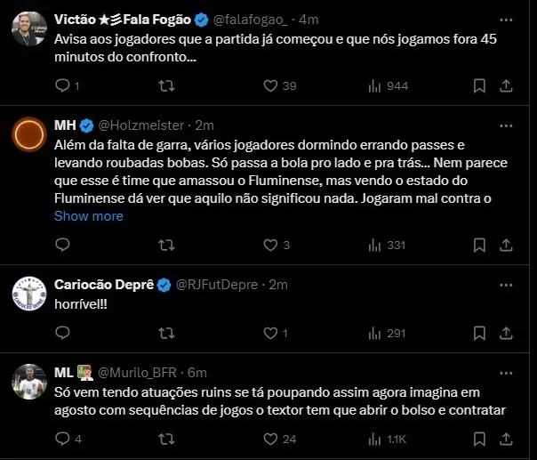Bookmark Victão Fala Fogão's tweet
Viewport: 537px width, 460px height.
pyautogui.click(x=479, y=85)
